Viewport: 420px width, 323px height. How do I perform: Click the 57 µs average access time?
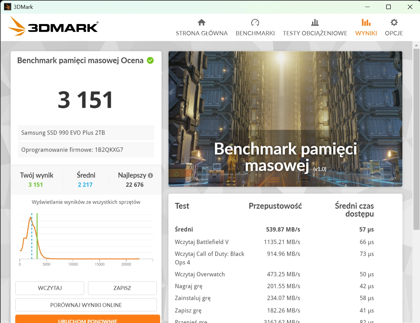coord(366,230)
